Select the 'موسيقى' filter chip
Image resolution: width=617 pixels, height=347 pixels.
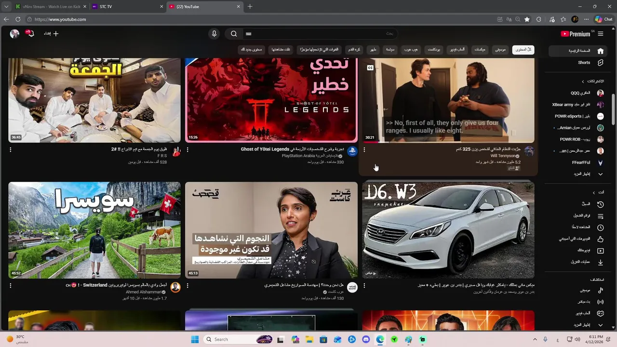pyautogui.click(x=501, y=50)
